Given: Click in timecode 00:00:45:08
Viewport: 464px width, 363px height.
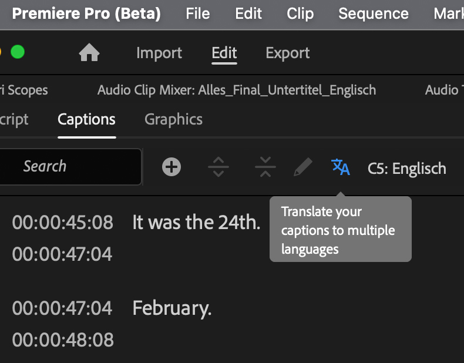Looking at the screenshot, I should point(62,223).
